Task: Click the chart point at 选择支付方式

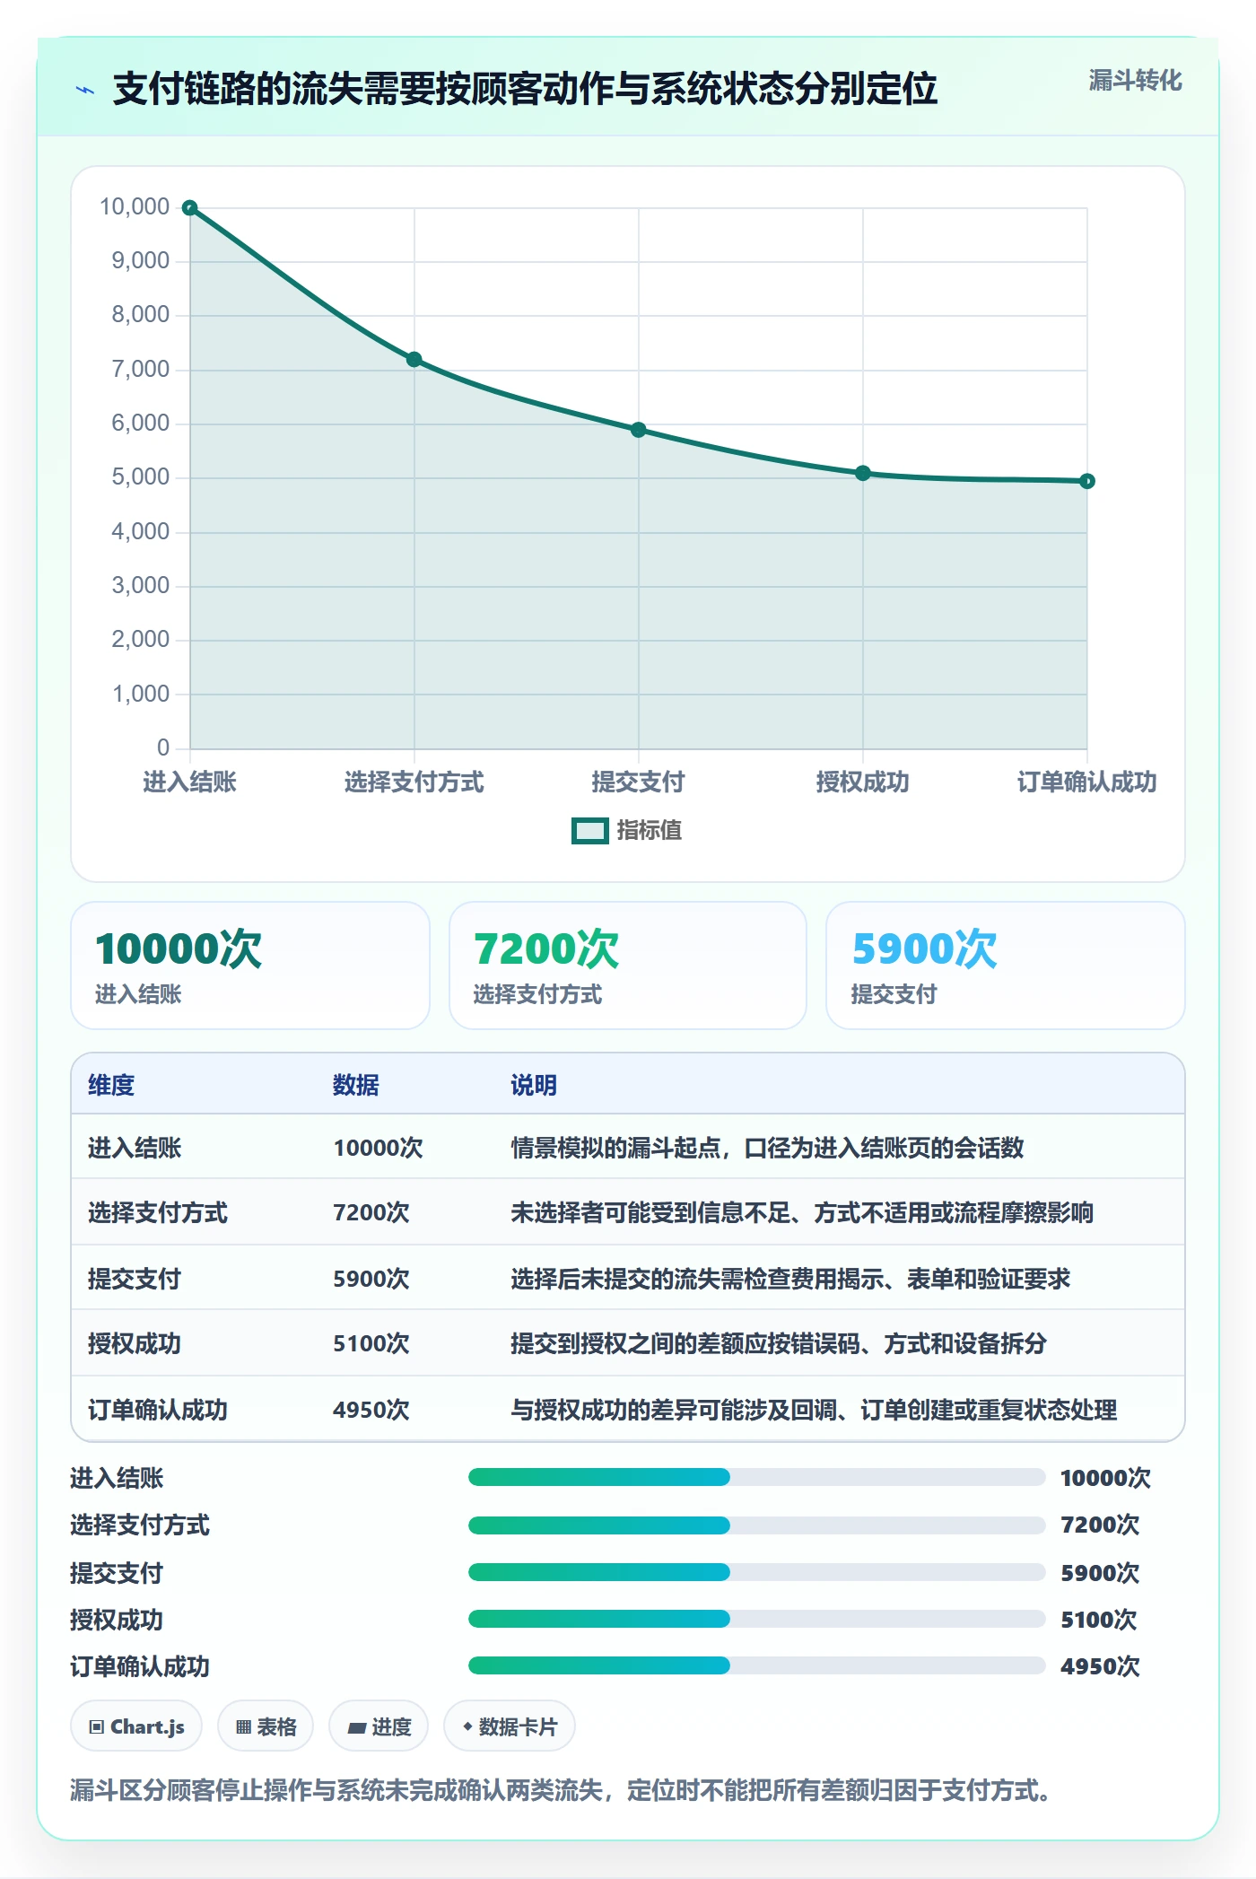Action: click(x=414, y=360)
